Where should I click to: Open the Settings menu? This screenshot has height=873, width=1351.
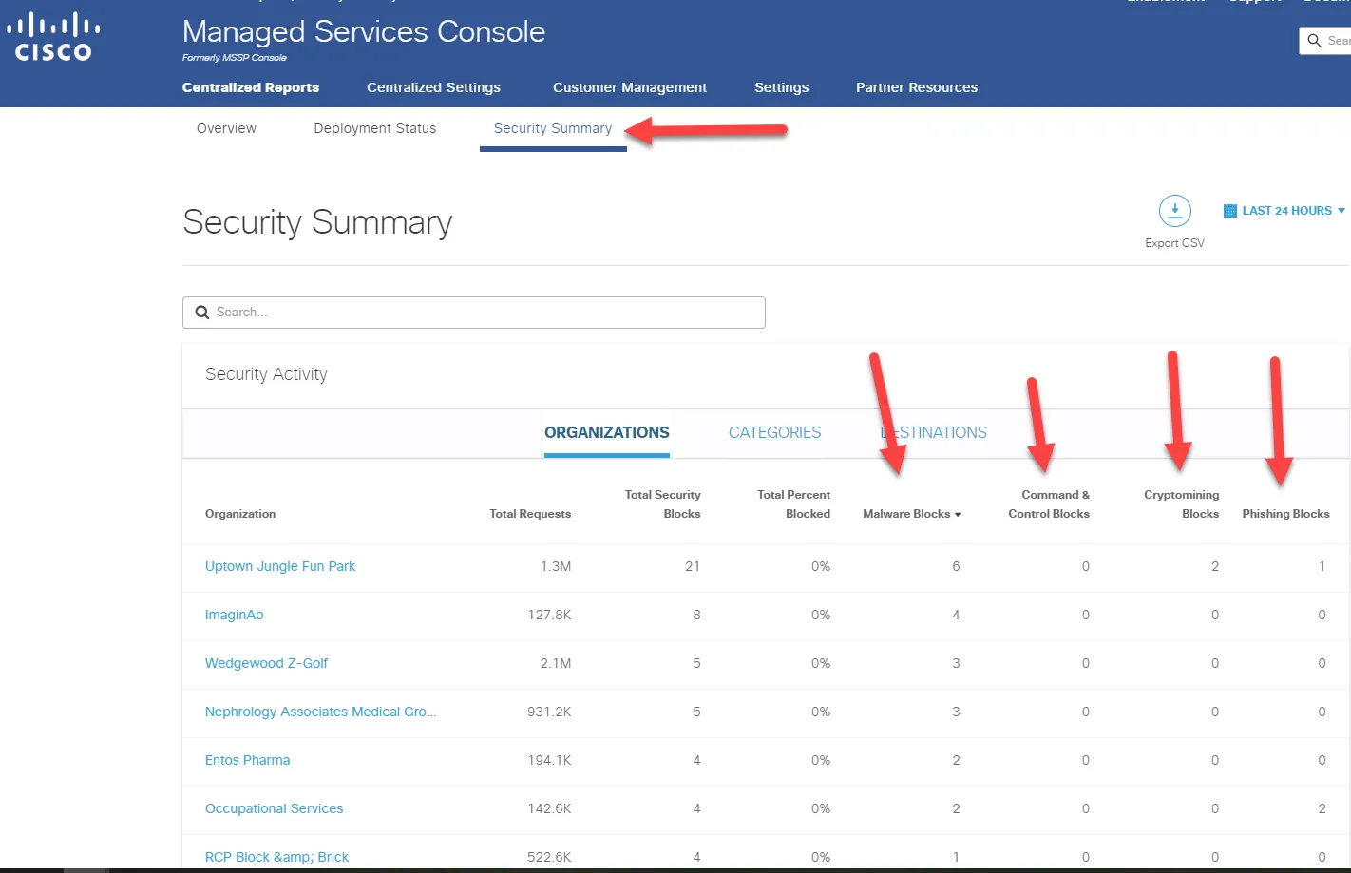(x=781, y=87)
